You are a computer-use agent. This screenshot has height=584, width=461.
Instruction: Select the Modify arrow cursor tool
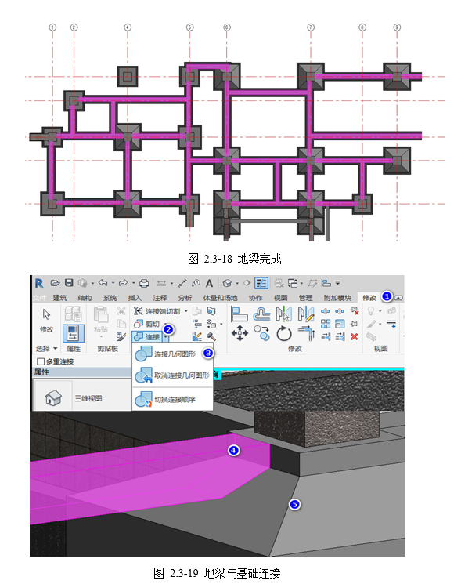47,314
